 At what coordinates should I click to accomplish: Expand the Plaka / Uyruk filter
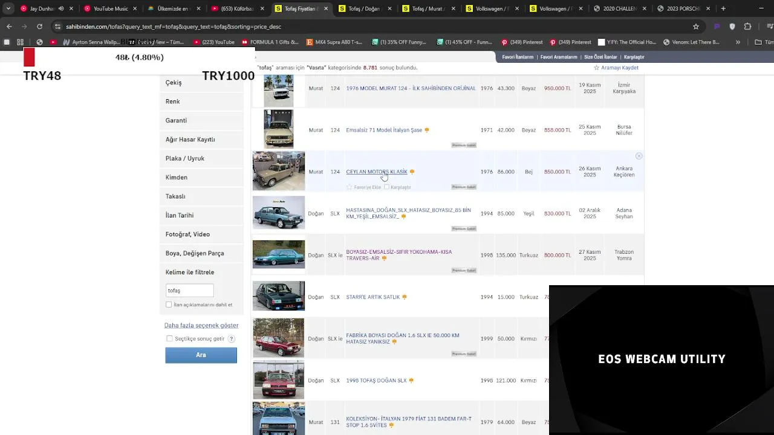201,158
